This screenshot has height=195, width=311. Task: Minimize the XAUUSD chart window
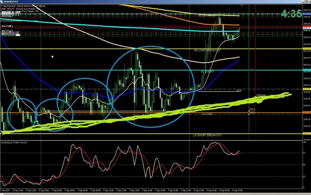[303, 1]
